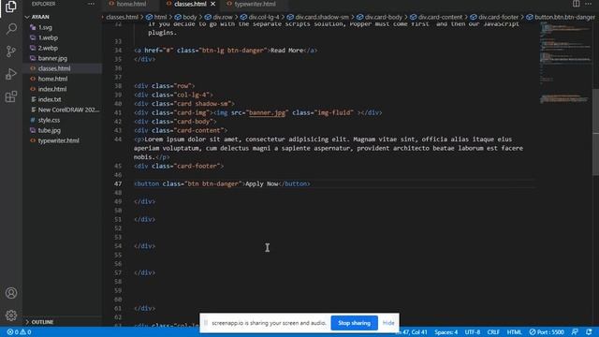This screenshot has width=599, height=337.
Task: Open index.html in the explorer
Action: [52, 89]
